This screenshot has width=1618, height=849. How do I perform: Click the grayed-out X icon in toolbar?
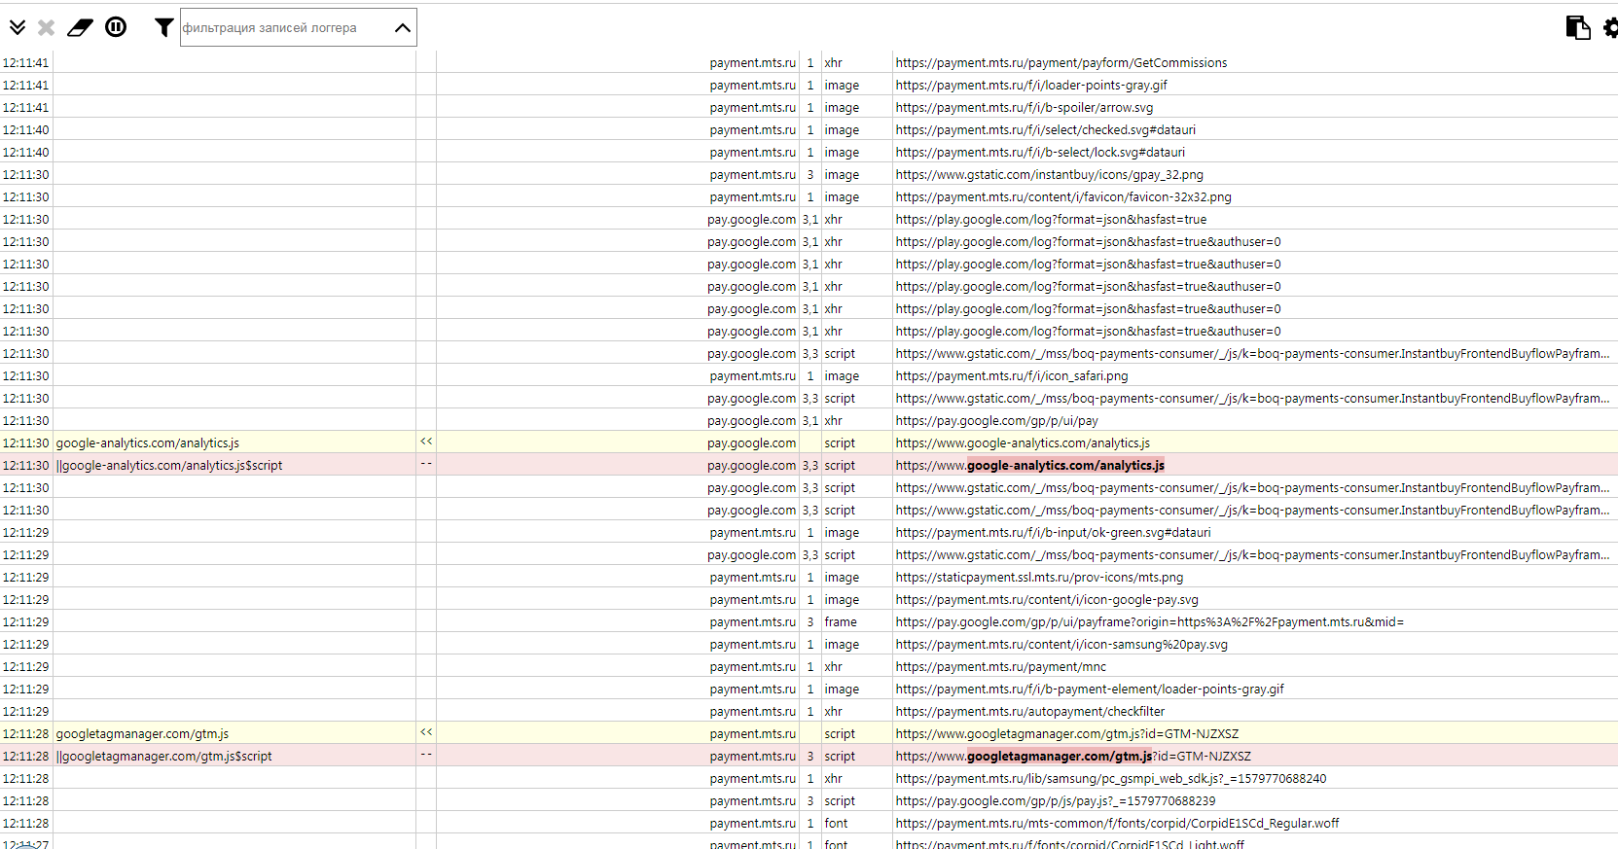(x=46, y=27)
